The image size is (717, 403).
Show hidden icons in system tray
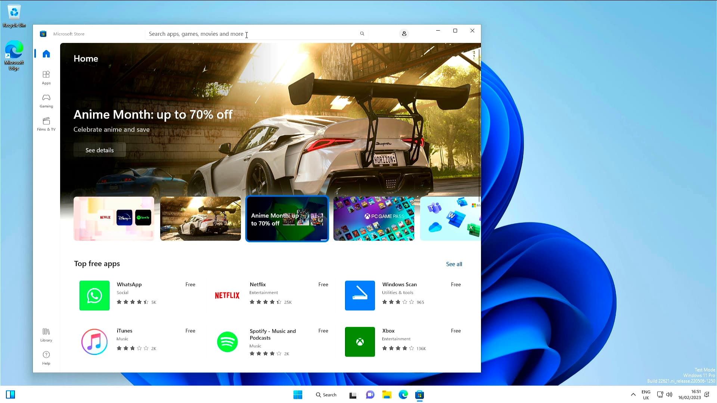coord(633,394)
